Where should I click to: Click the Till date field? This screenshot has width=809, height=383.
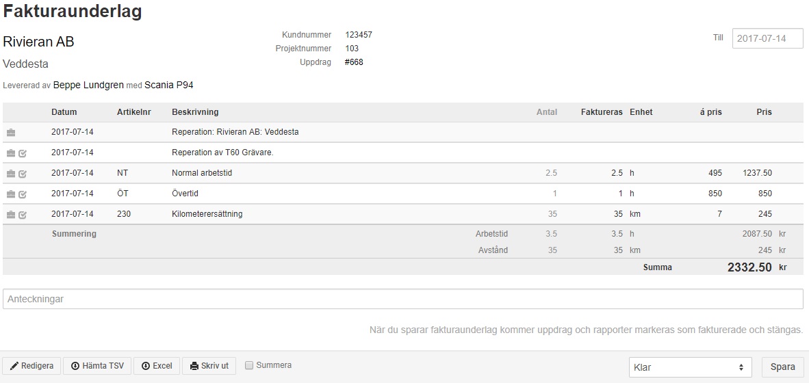point(768,38)
